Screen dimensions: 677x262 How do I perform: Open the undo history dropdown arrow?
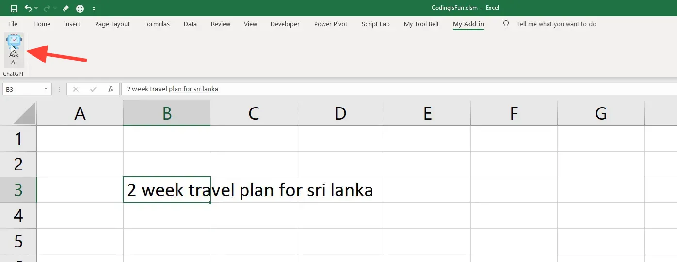[x=36, y=8]
